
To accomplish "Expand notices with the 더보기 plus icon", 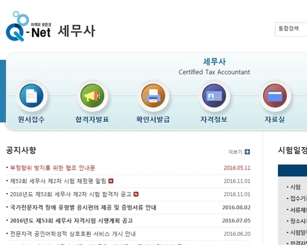I will click(x=247, y=152).
